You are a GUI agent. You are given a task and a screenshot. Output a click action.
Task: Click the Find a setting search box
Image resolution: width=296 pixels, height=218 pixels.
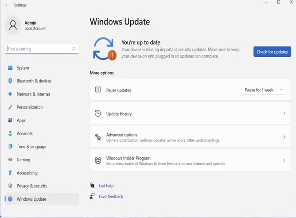(42, 49)
